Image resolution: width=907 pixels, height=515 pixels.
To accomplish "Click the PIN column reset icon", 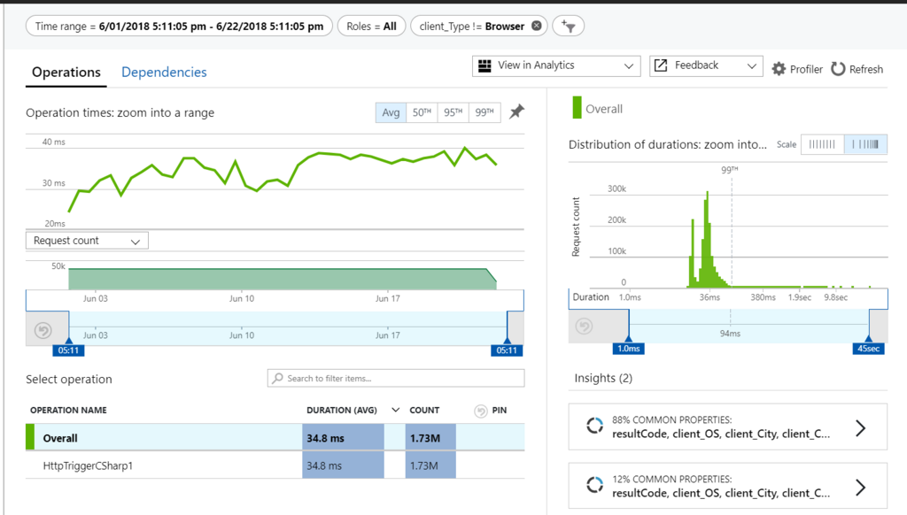I will (480, 411).
